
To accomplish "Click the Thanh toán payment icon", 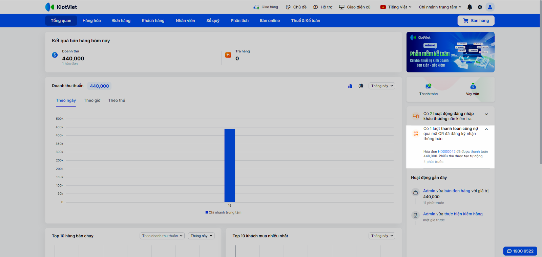I will pos(429,86).
